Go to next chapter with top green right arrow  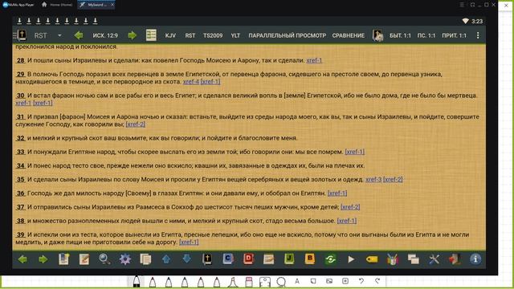tap(132, 35)
